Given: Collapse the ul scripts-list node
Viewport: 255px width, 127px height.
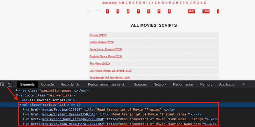Looking at the screenshot, I should click(20, 105).
